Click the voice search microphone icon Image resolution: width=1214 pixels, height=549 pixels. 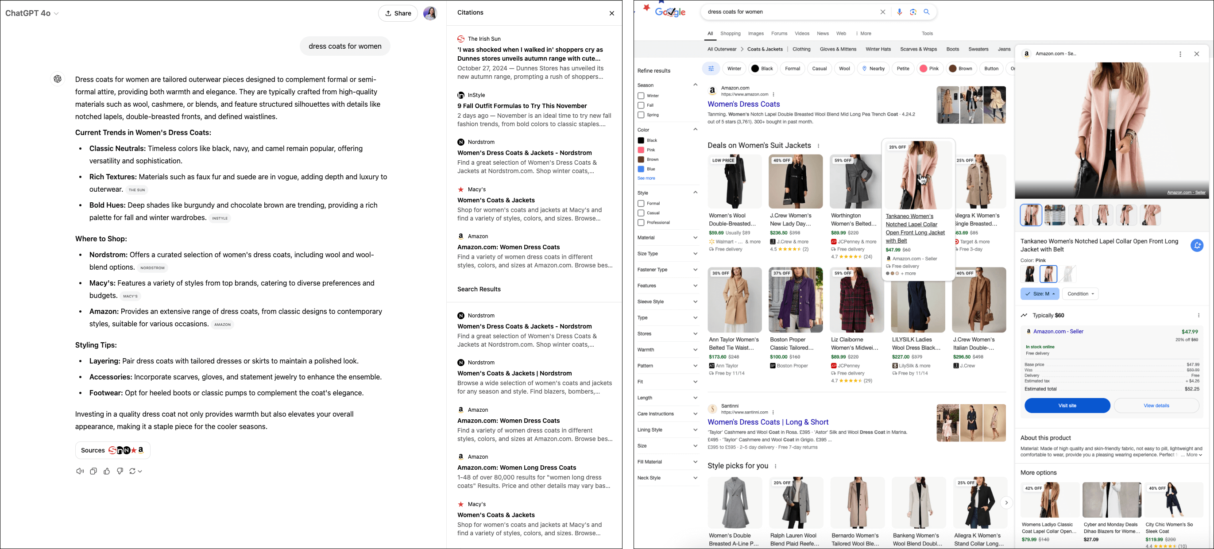(900, 12)
